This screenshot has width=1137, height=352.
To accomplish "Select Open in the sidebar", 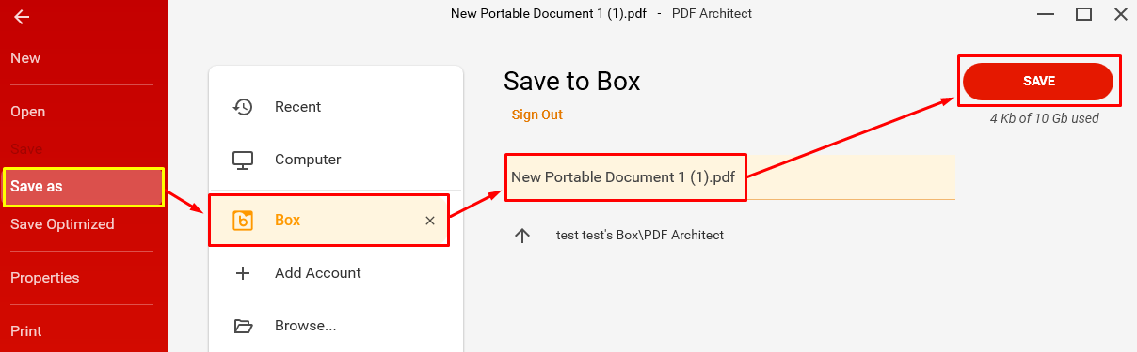I will (28, 112).
